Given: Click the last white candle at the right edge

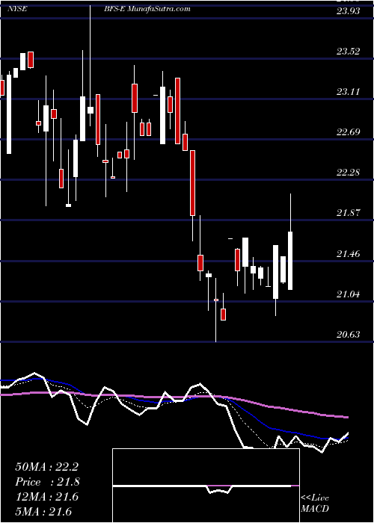Looking at the screenshot, I should pyautogui.click(x=290, y=261).
